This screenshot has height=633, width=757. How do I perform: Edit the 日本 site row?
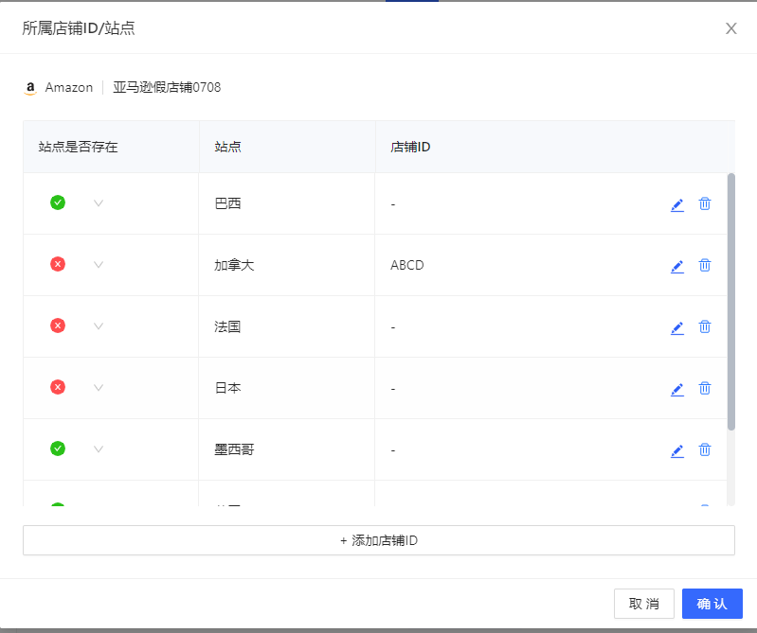[x=677, y=390]
